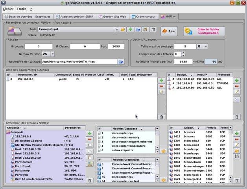Remove selected port definition
The width and height of the screenshot is (247, 189).
(237, 139)
